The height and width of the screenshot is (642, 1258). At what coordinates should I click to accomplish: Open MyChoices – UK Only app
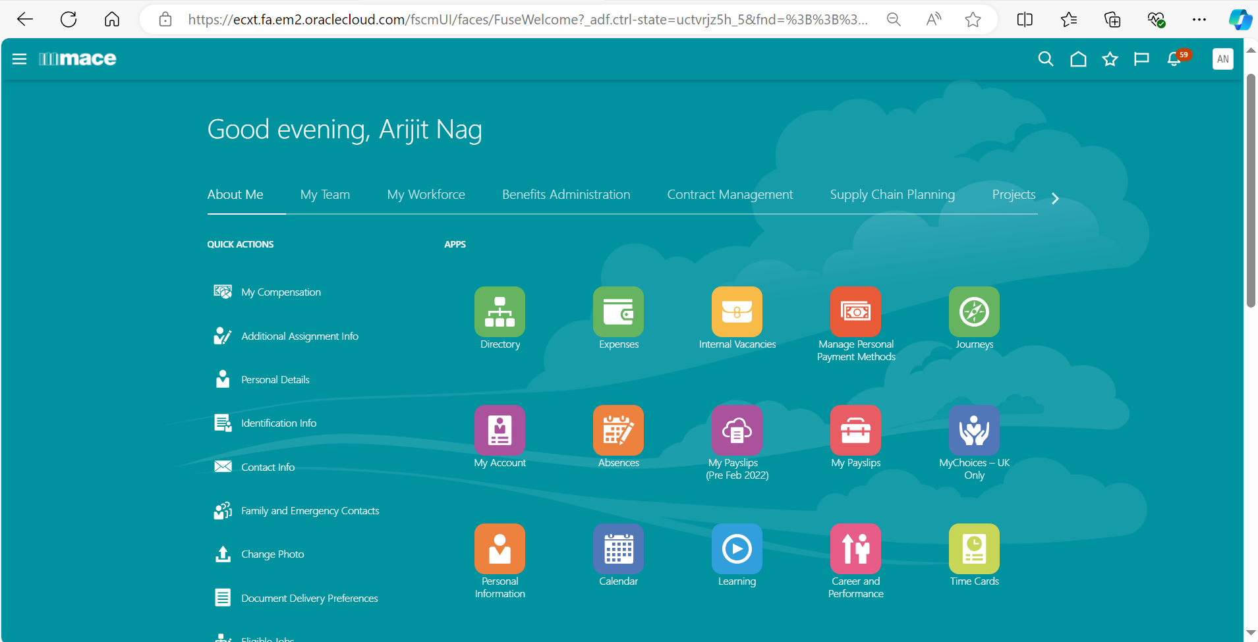[x=974, y=430]
